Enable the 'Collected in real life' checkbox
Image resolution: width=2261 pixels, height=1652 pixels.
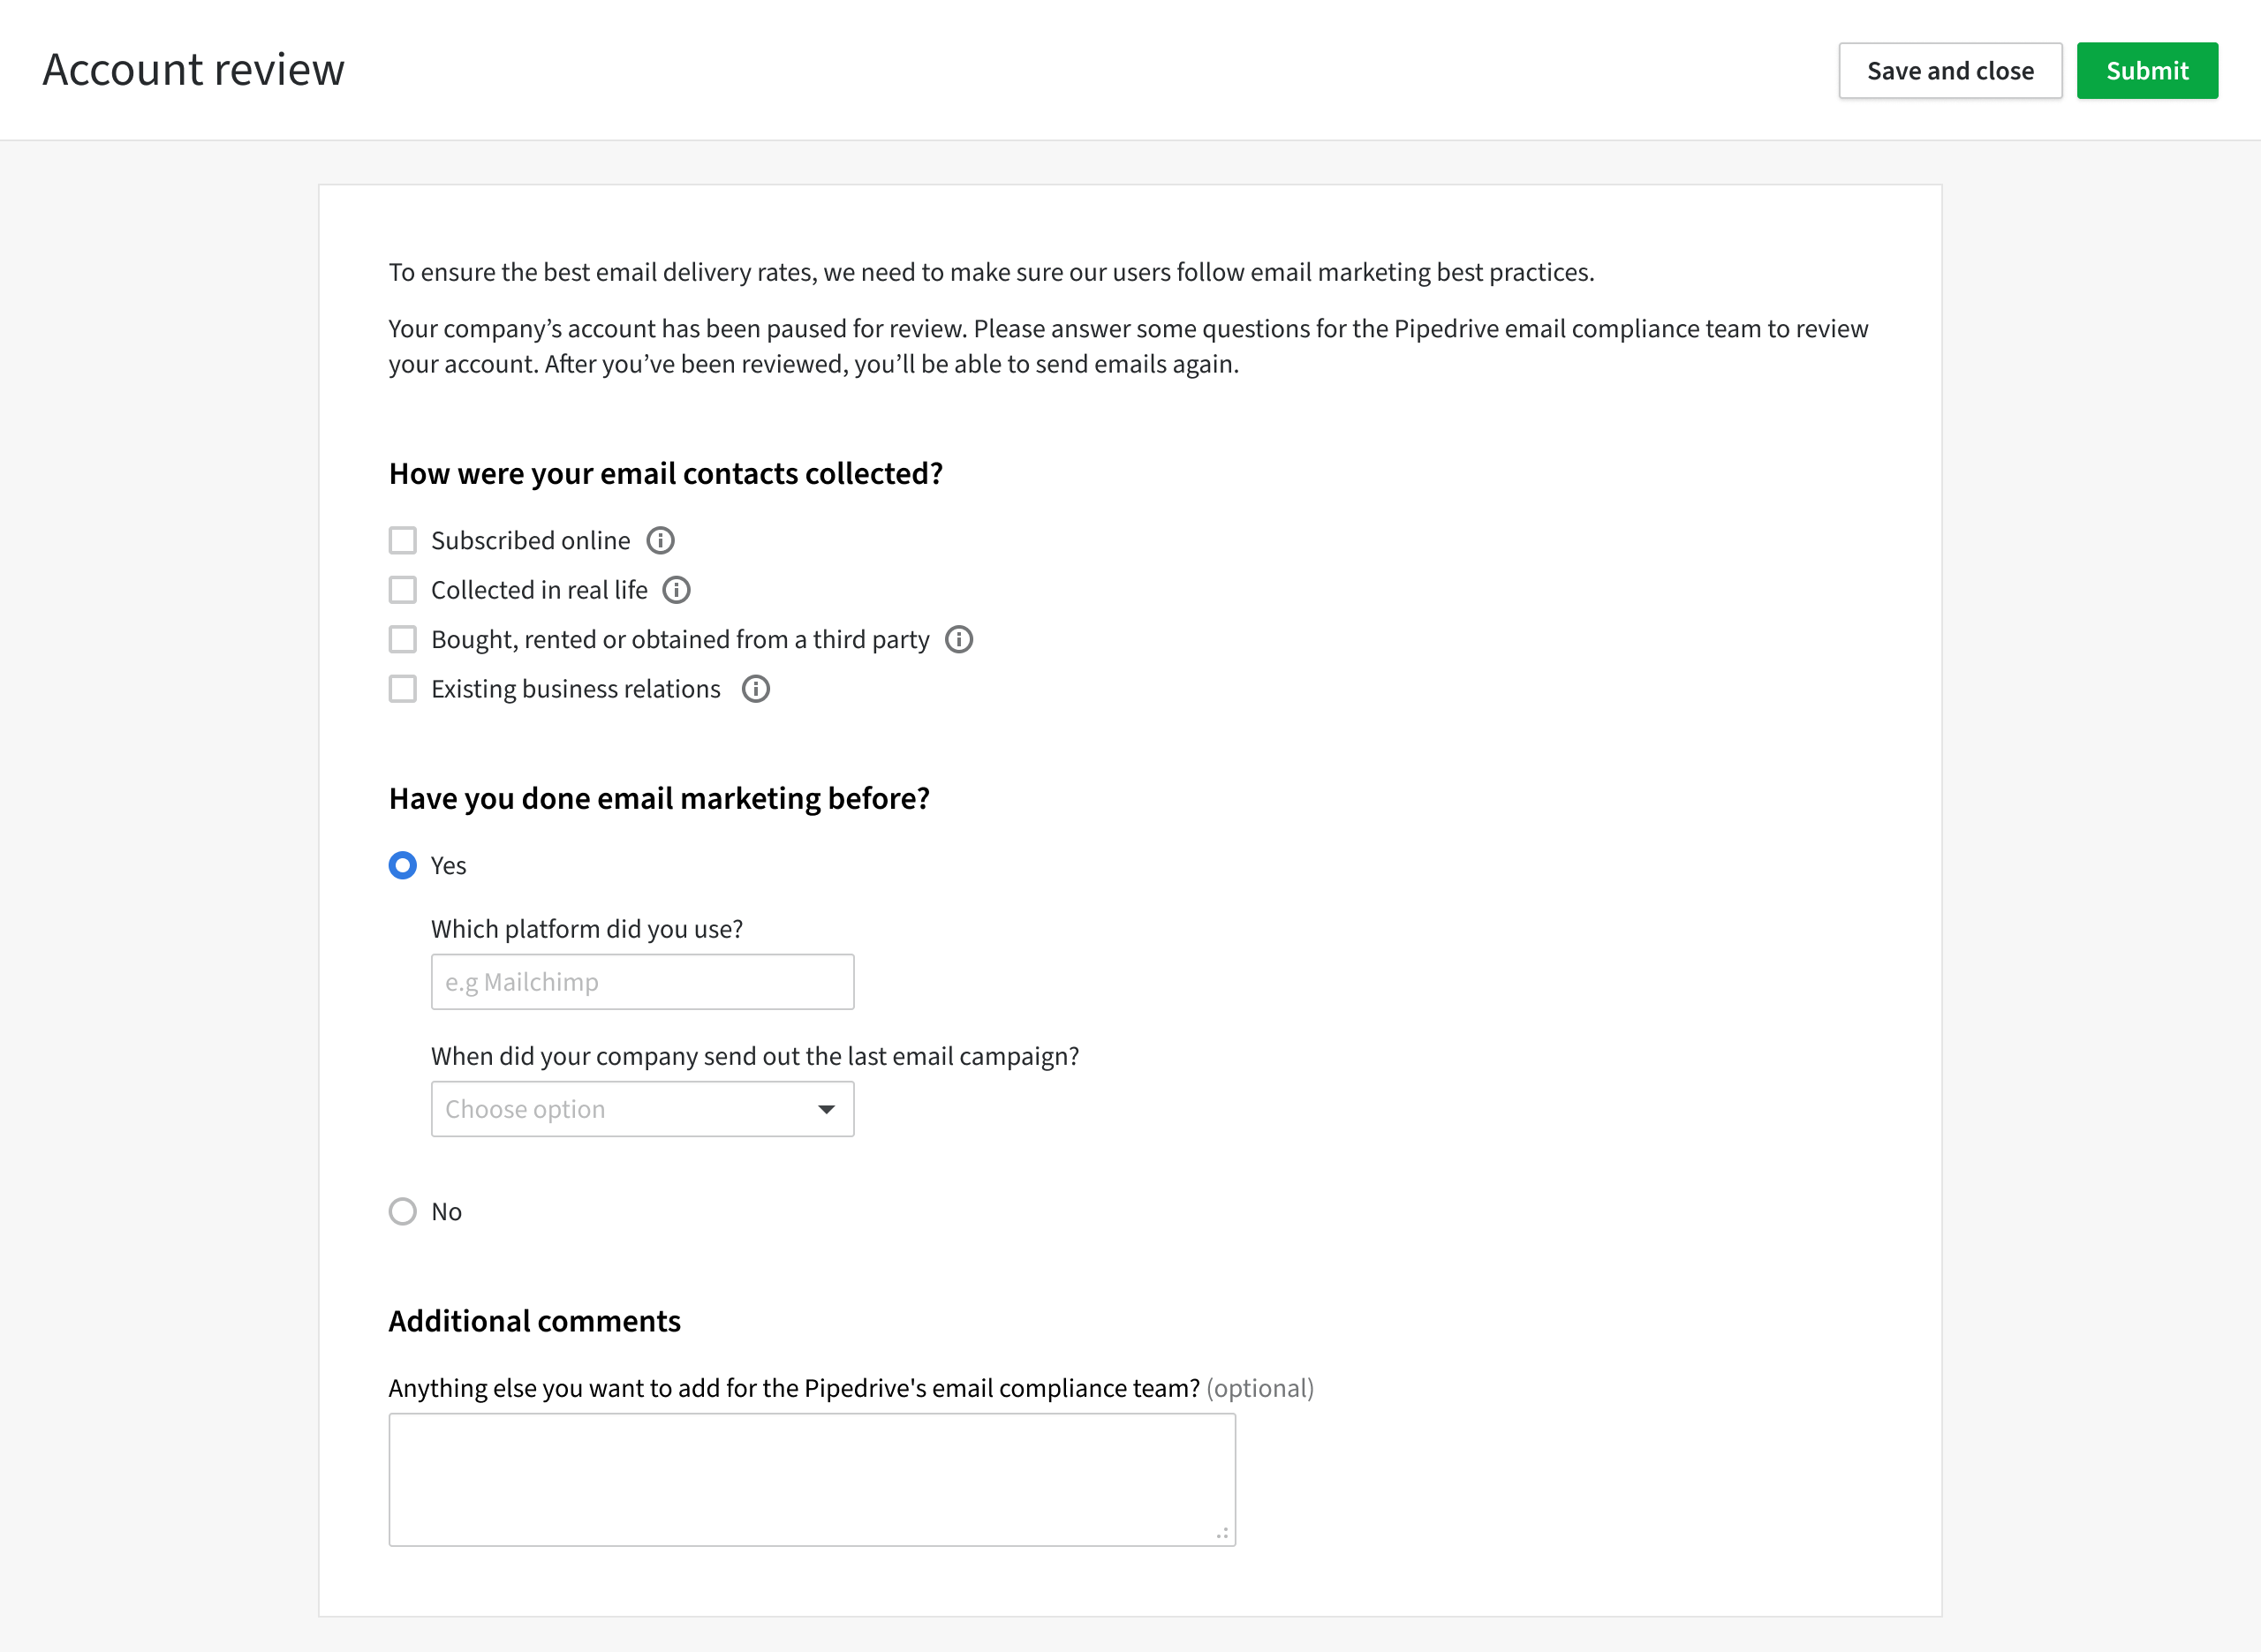(x=402, y=590)
